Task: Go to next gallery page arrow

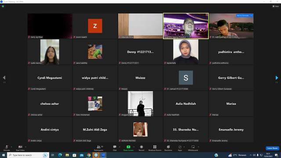Action: click(x=277, y=78)
